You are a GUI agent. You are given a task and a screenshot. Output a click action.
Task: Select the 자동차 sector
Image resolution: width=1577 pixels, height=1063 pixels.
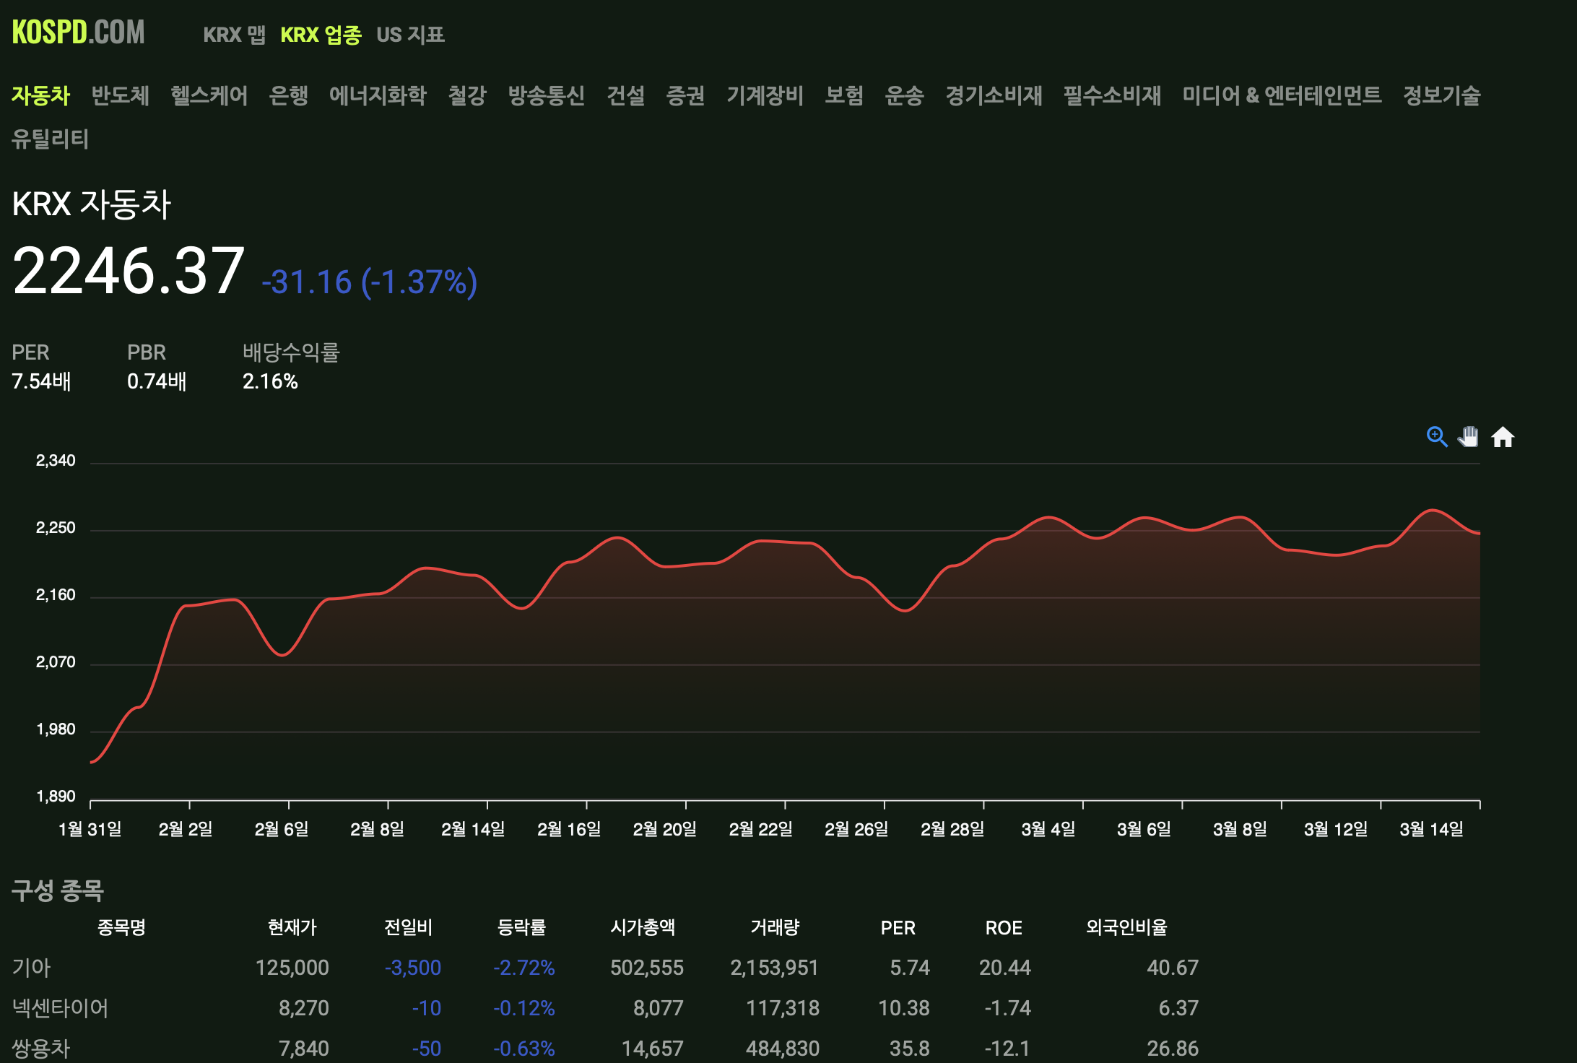point(40,95)
